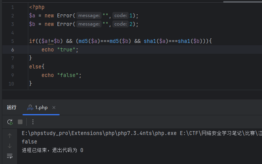Close the 1.php run tab

[54, 108]
